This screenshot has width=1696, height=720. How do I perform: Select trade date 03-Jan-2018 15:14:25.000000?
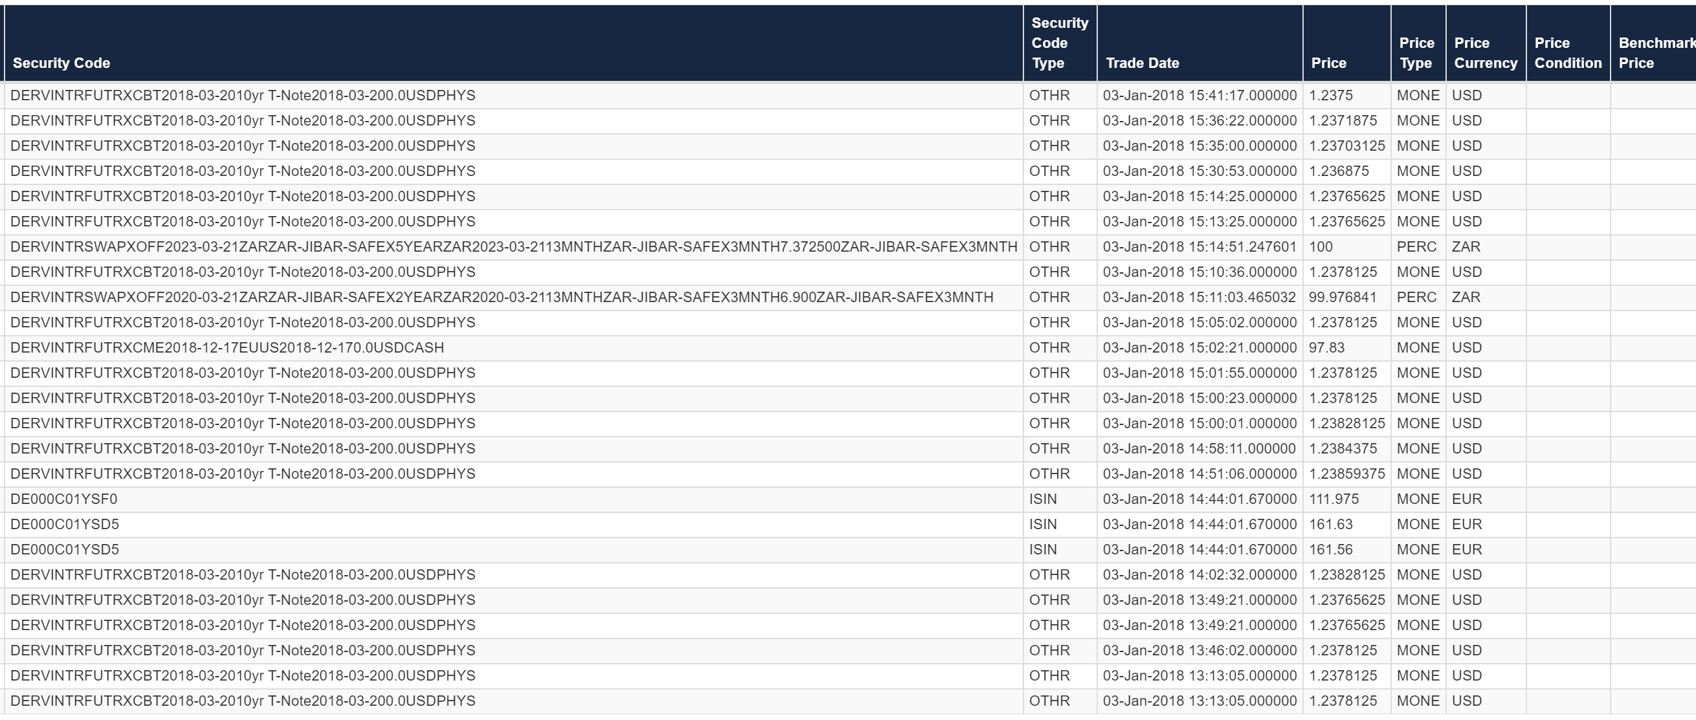pyautogui.click(x=1199, y=196)
